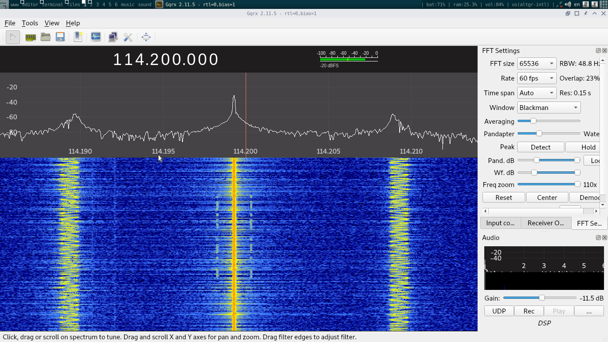The image size is (608, 342).
Task: Enter full screen using the arrows icon
Action: (146, 37)
